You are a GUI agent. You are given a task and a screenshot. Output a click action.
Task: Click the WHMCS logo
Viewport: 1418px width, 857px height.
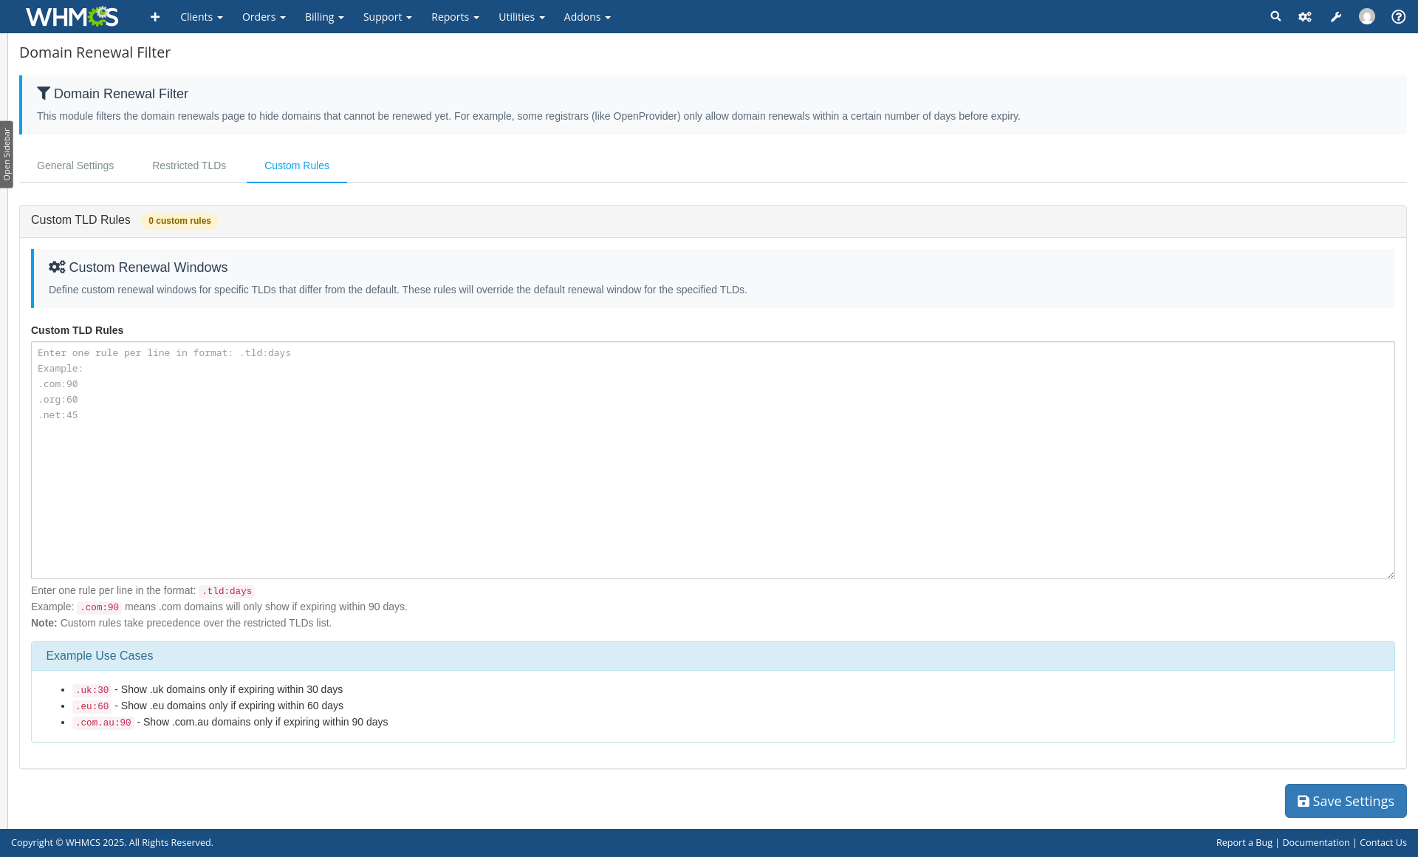pos(72,16)
